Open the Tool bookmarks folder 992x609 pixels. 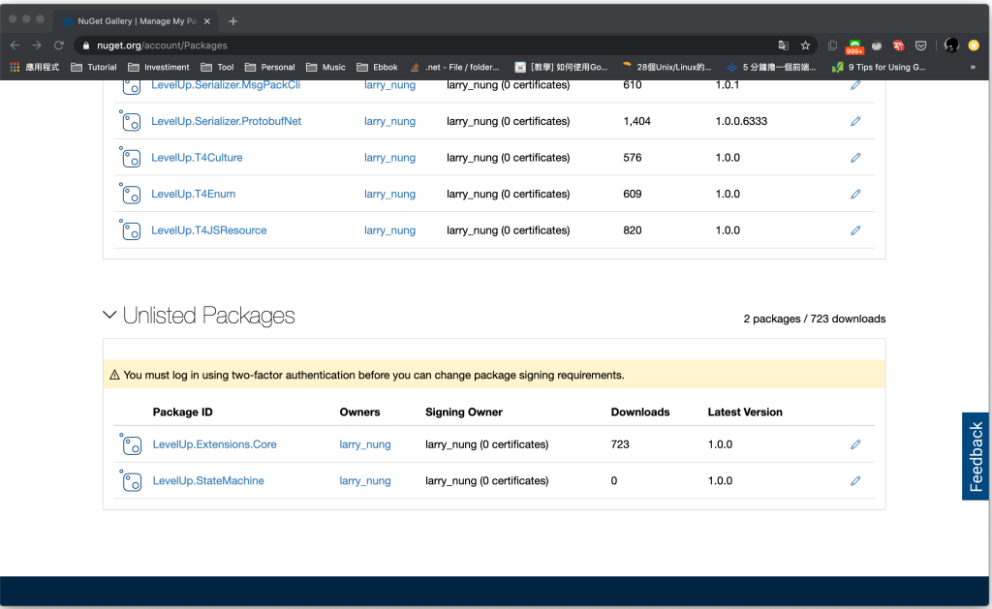point(217,67)
